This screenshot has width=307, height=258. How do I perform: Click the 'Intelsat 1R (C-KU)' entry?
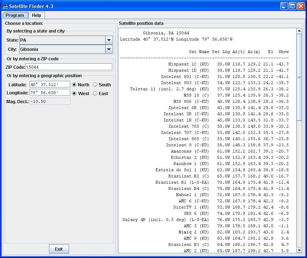point(186,120)
